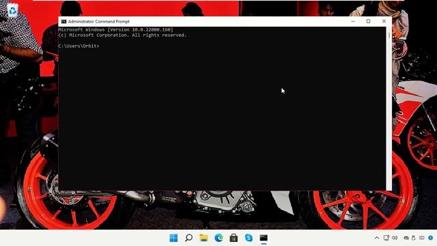
Task: Open taskbar Search magnifier
Action: [188, 238]
